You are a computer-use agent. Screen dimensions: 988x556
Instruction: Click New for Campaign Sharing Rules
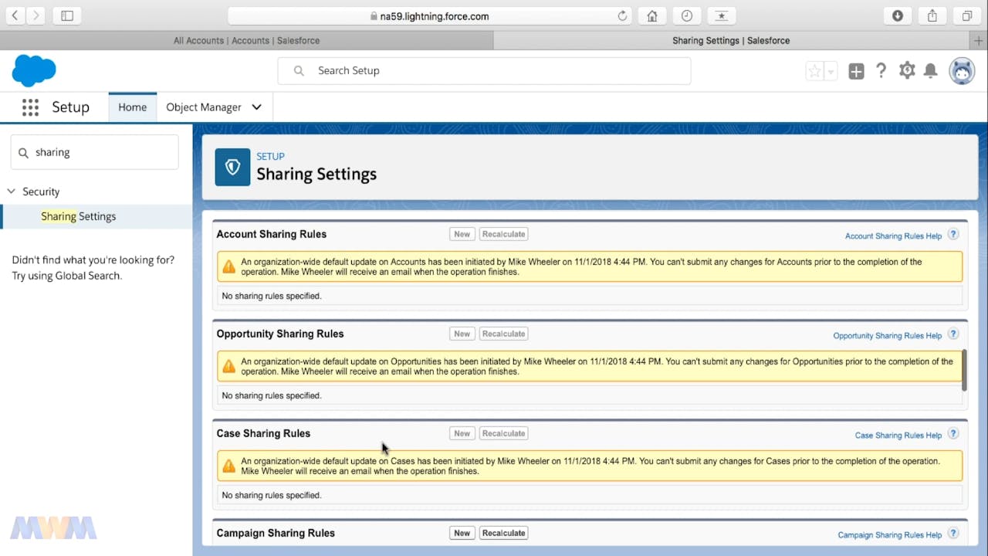tap(462, 533)
